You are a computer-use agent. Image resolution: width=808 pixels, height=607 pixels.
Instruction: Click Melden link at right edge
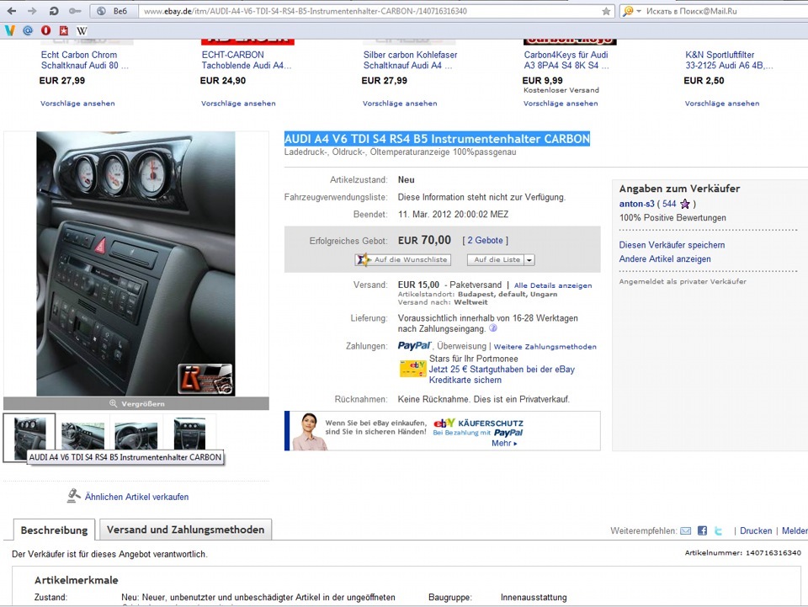pos(795,530)
